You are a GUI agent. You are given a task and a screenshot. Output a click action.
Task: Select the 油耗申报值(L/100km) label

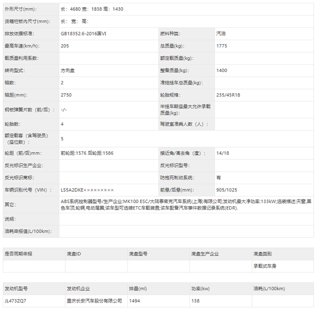click(28, 231)
